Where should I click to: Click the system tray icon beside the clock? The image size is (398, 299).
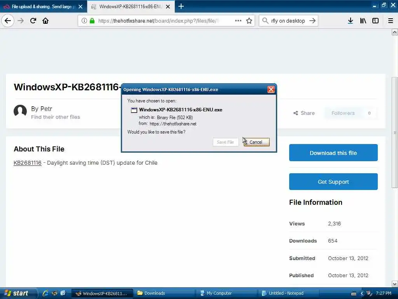369,294
